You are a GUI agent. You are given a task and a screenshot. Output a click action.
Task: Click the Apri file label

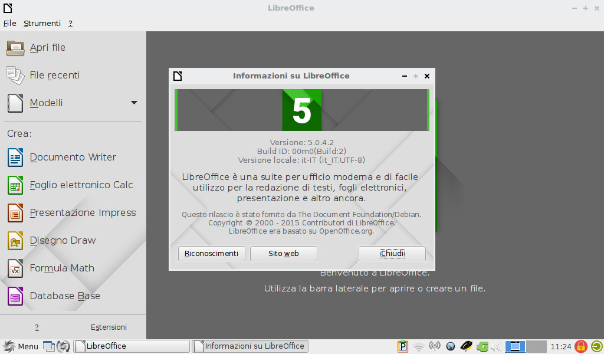click(48, 48)
